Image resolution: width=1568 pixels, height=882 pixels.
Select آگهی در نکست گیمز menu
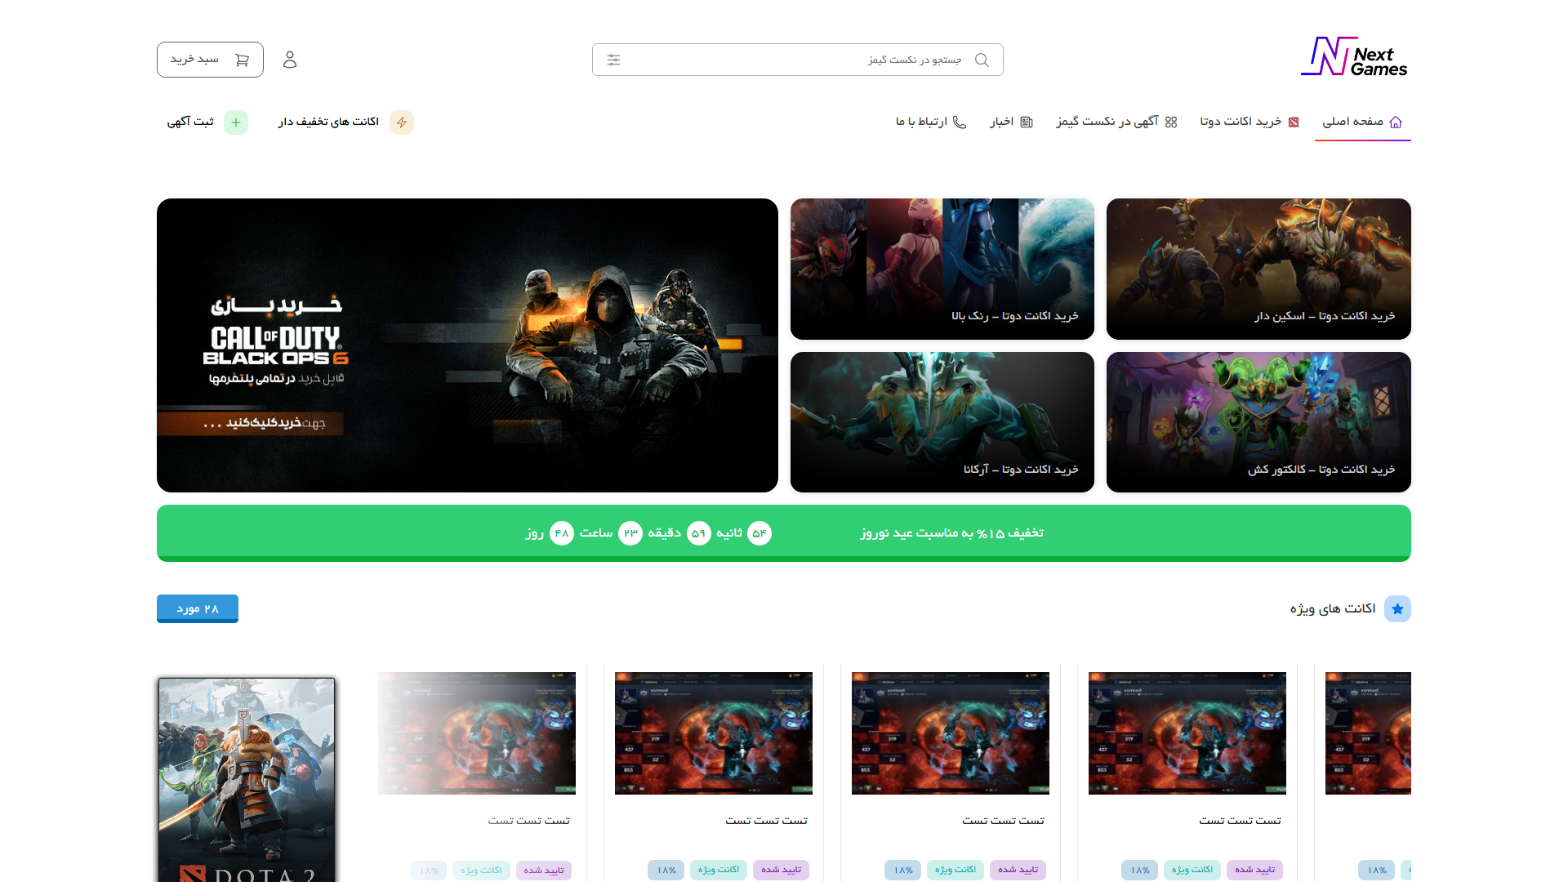pyautogui.click(x=1116, y=122)
